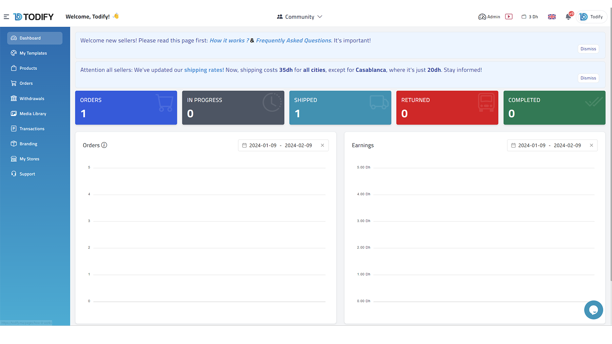Open the Frequently Asked Questions link

coord(293,41)
